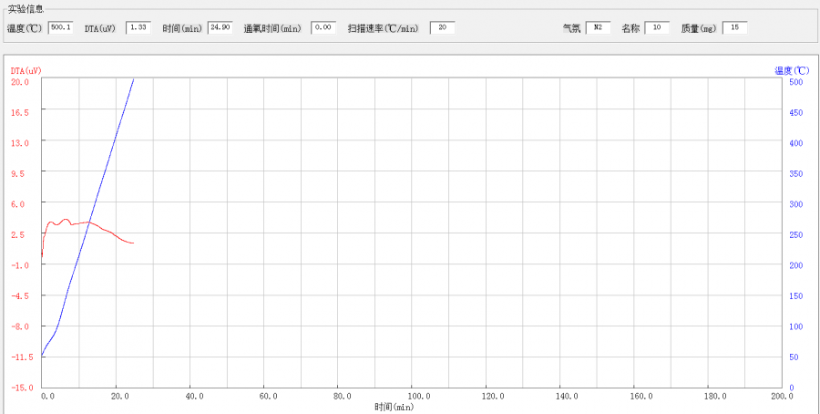Click the time field showing 24.90
The image size is (820, 414).
pos(220,27)
